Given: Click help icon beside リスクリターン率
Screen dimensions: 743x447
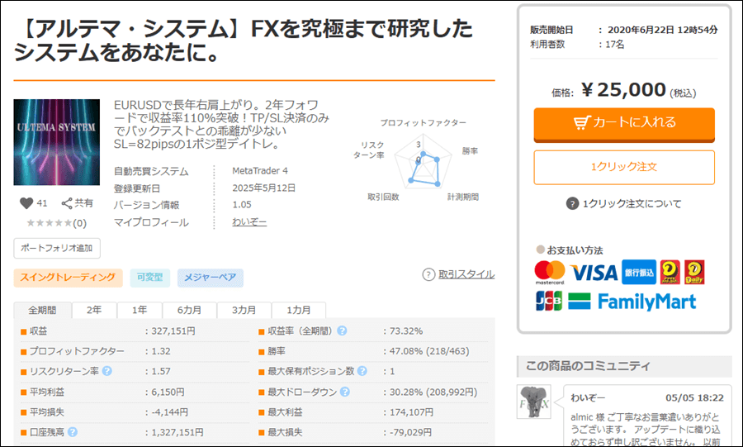Looking at the screenshot, I should click(x=107, y=371).
